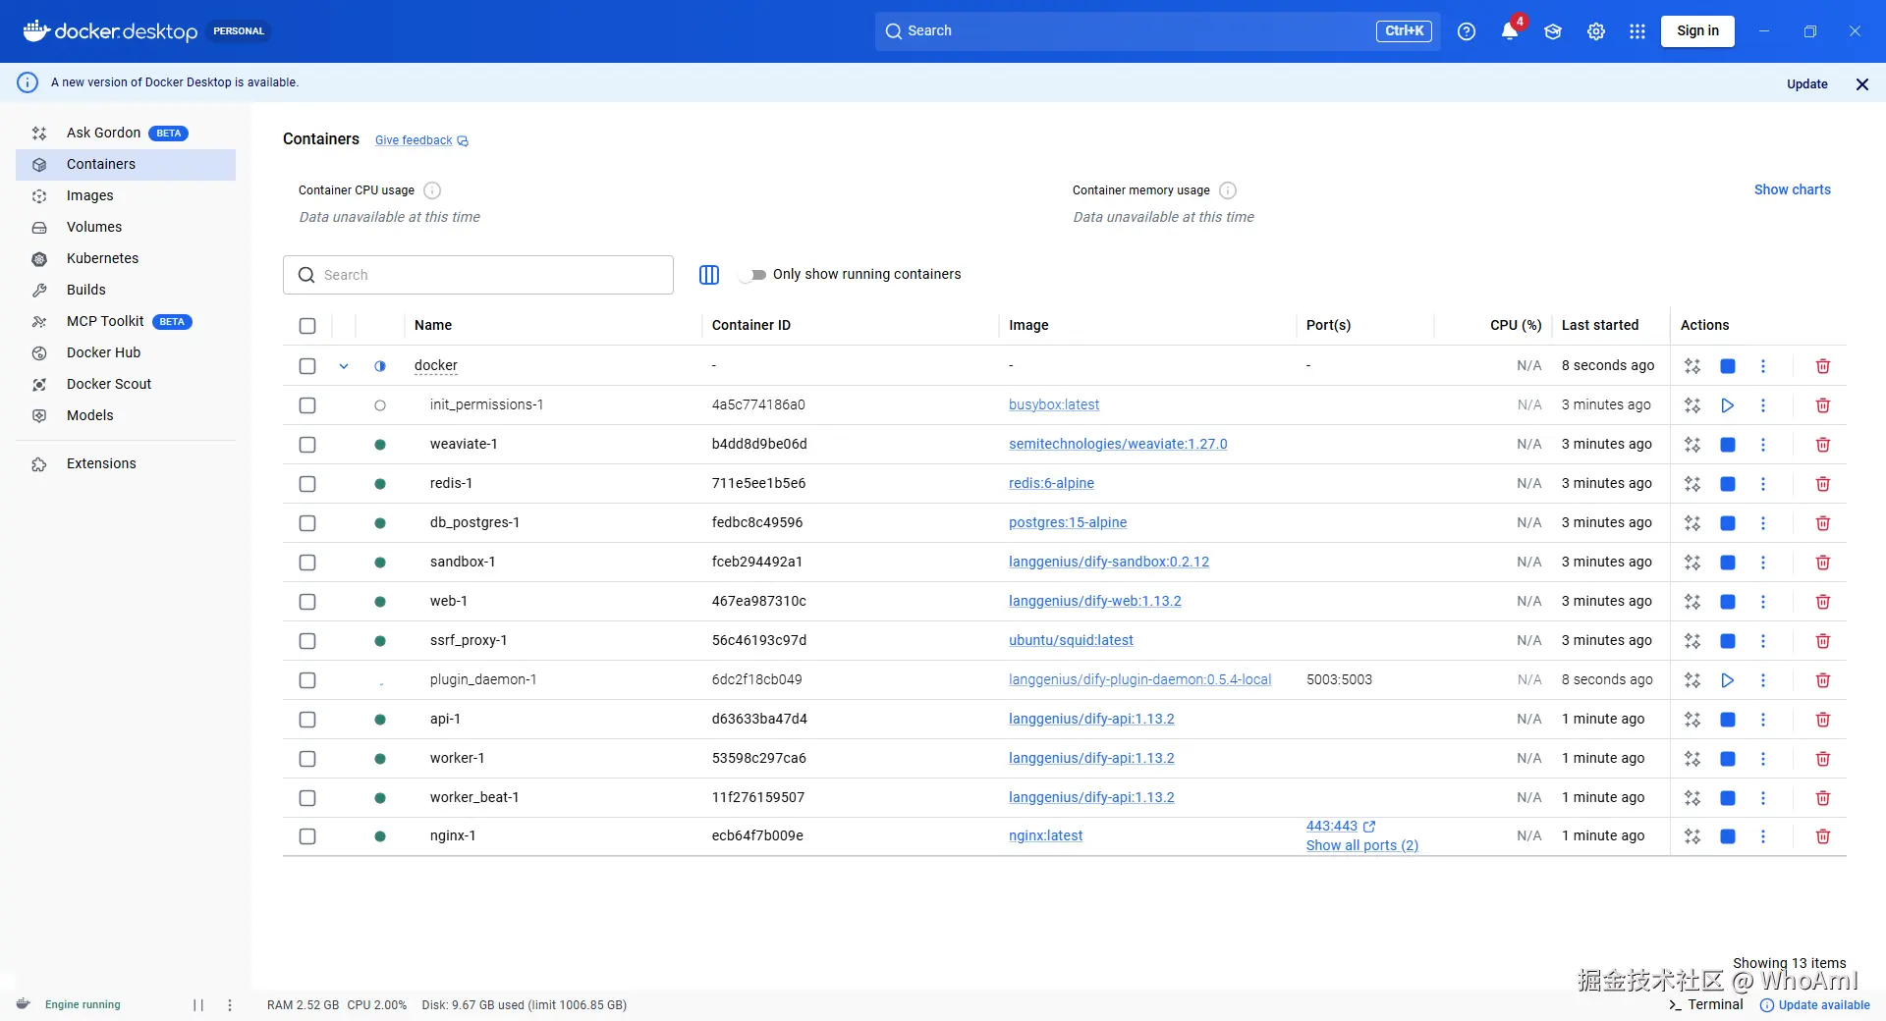1886x1021 pixels.
Task: Collapse the docker compose stack
Action: (x=344, y=365)
